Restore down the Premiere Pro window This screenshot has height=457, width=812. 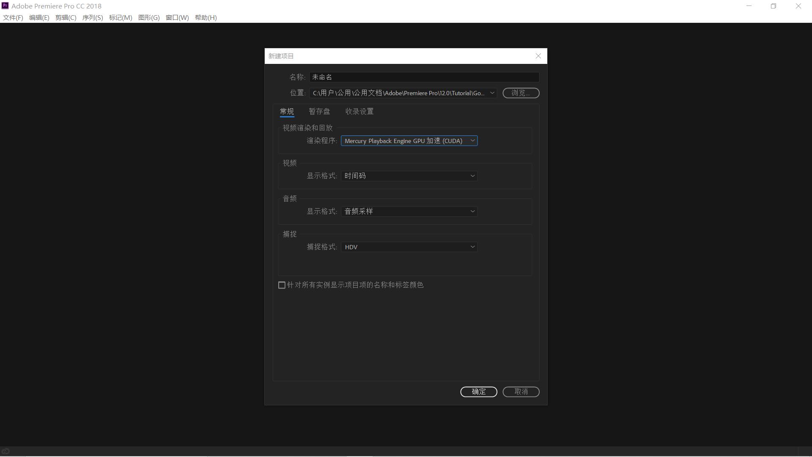[x=773, y=6]
